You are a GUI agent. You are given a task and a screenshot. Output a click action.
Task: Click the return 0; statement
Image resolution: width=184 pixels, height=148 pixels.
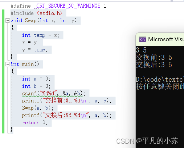point(34,122)
